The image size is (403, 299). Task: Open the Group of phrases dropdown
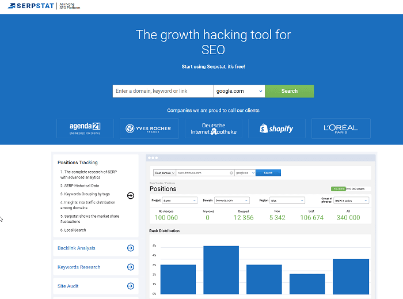click(352, 200)
